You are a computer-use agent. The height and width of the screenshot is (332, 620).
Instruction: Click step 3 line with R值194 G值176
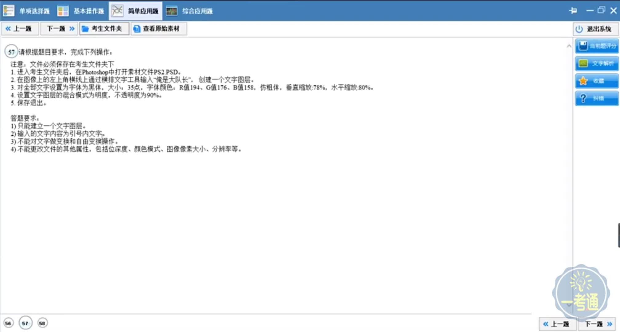pos(192,87)
